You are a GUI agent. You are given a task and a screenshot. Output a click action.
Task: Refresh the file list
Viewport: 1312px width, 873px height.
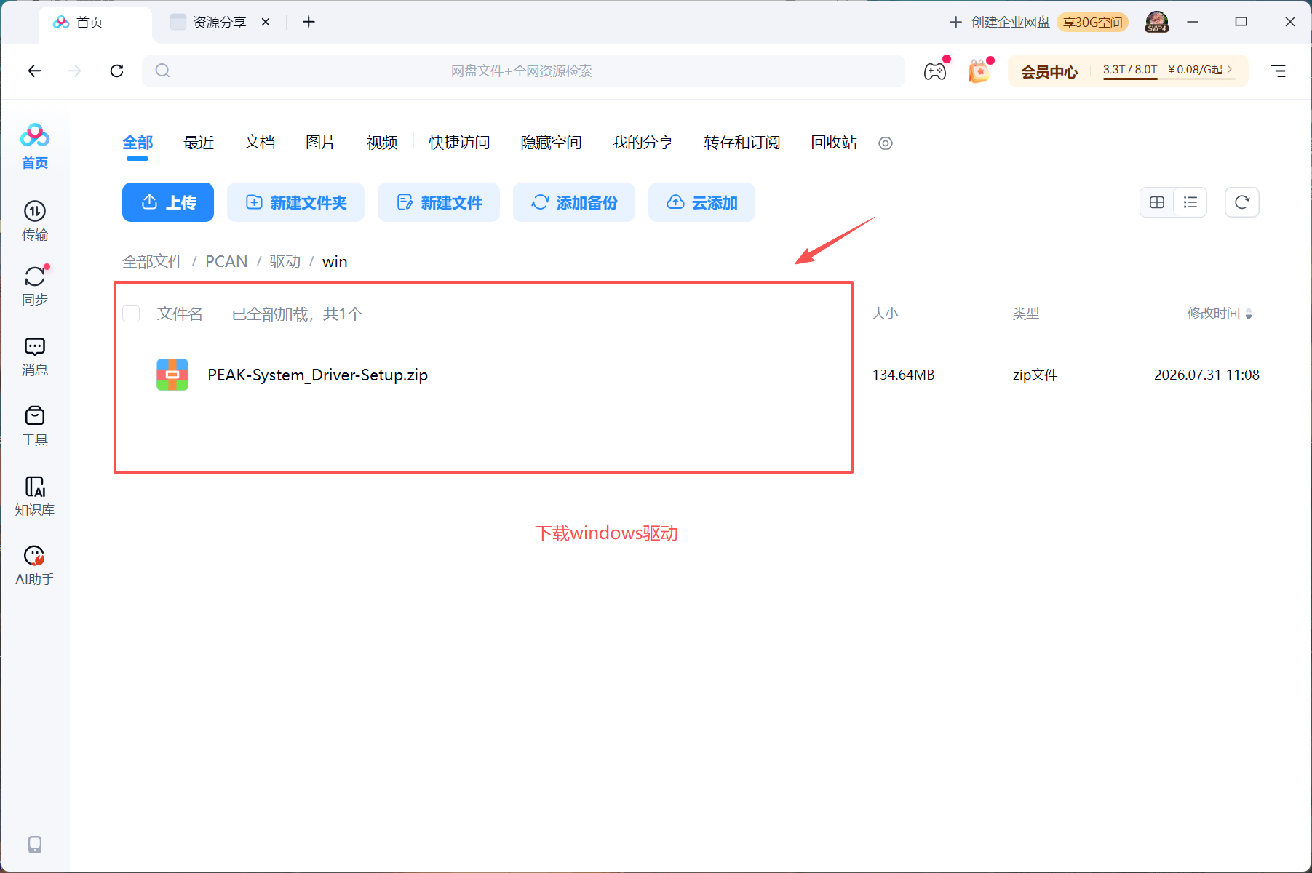(1242, 202)
